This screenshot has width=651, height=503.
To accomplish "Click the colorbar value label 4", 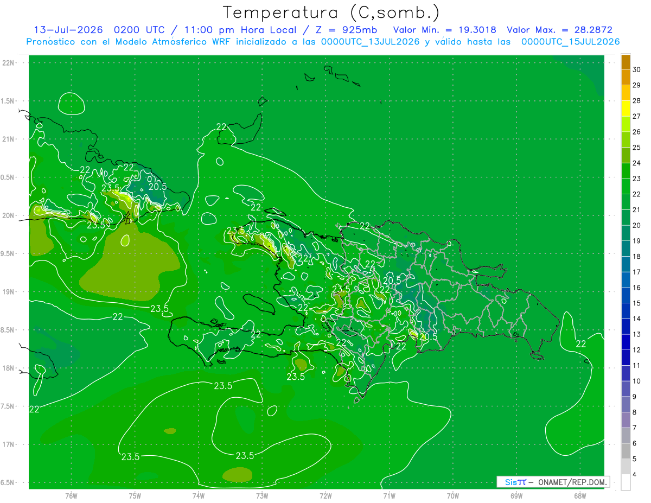I will pos(635,474).
